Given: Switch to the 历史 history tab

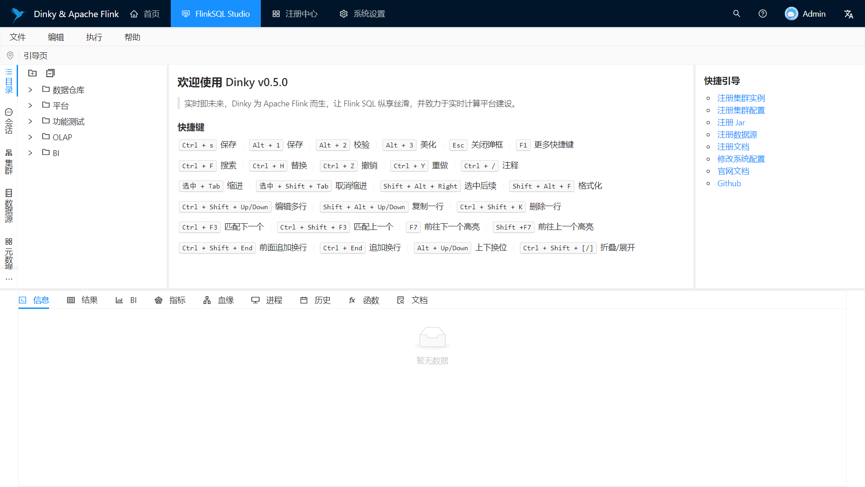Looking at the screenshot, I should (x=315, y=300).
